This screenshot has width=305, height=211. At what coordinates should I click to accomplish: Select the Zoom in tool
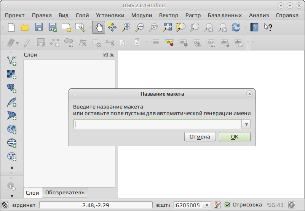pos(126,27)
